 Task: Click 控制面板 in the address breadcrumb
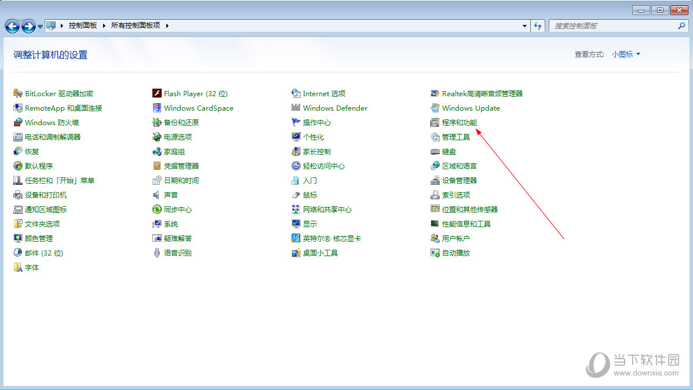[x=82, y=25]
